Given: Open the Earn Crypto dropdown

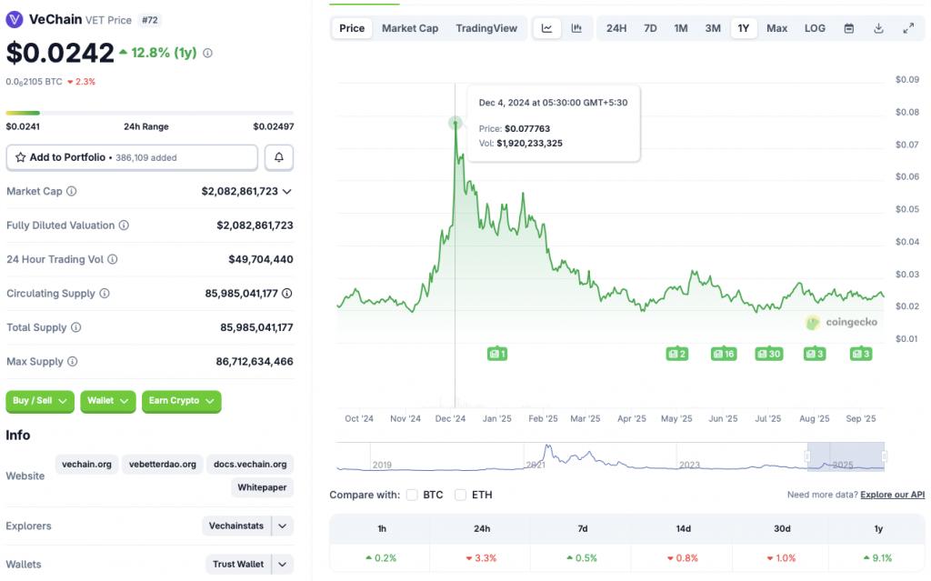Looking at the screenshot, I should point(181,401).
